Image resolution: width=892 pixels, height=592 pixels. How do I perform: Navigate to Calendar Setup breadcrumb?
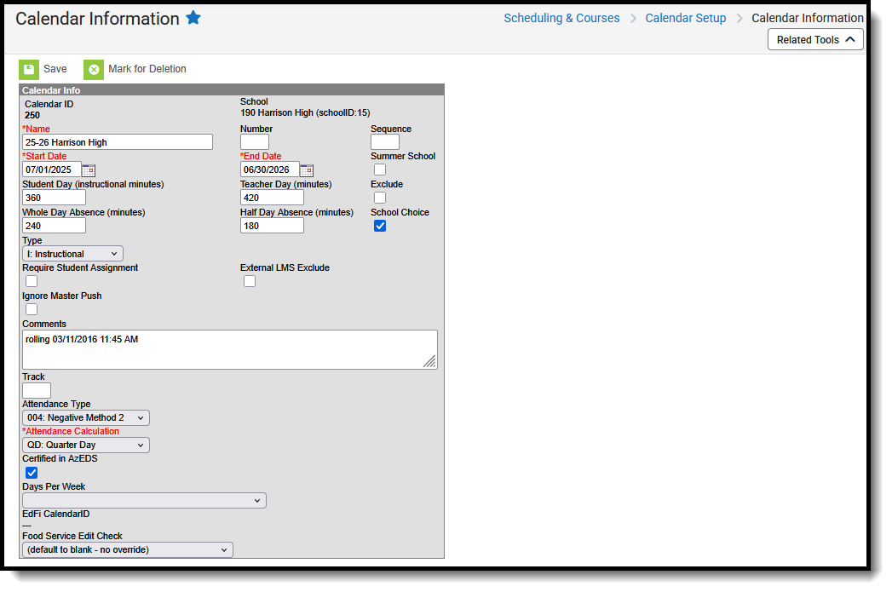click(x=685, y=17)
